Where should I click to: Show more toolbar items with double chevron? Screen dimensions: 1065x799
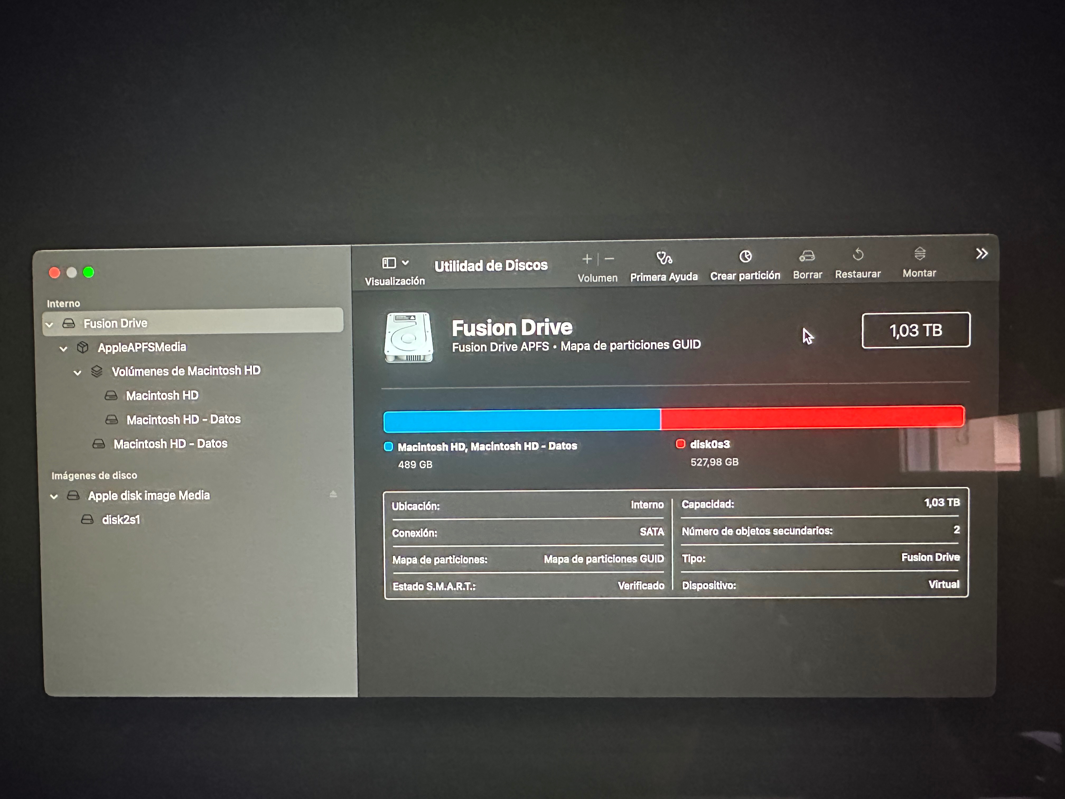point(982,254)
